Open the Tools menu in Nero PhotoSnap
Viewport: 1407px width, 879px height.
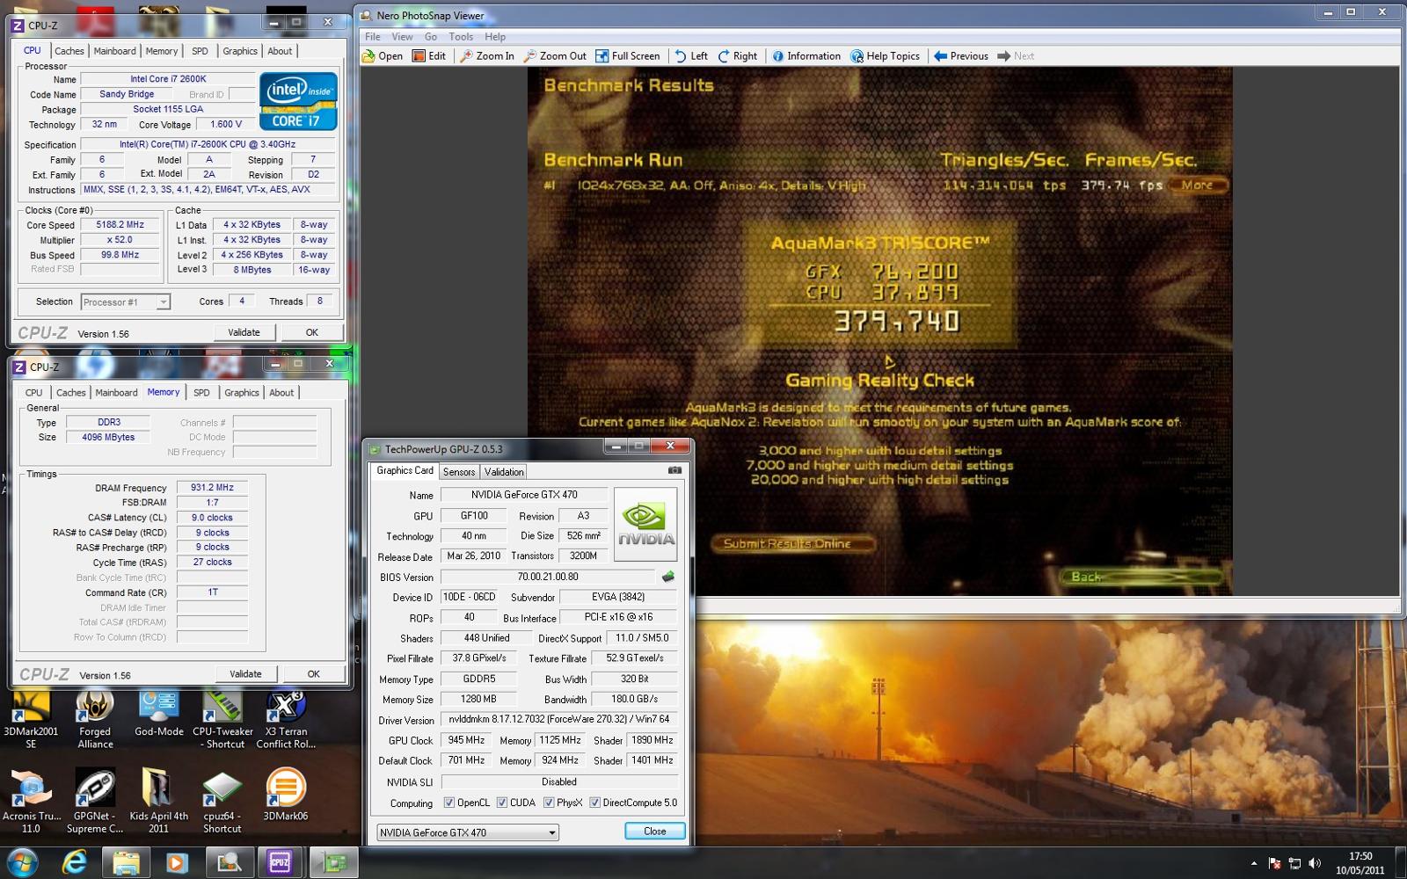coord(461,37)
